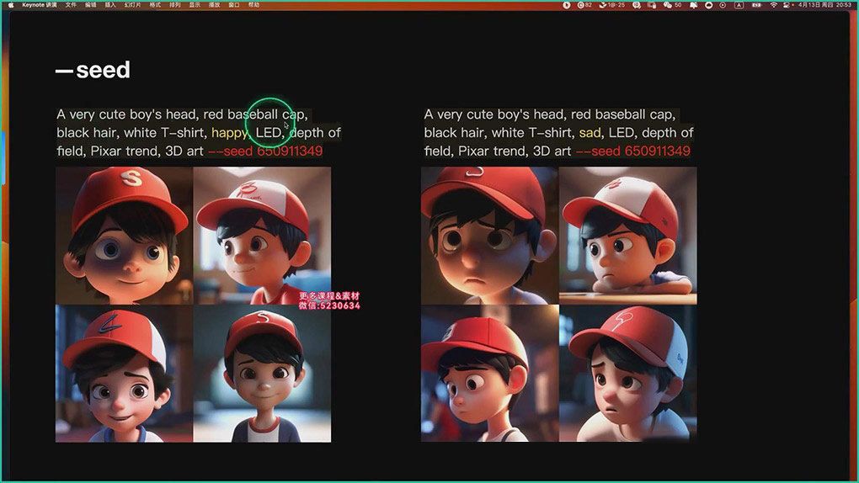Click the Wi-Fi status icon

(773, 4)
